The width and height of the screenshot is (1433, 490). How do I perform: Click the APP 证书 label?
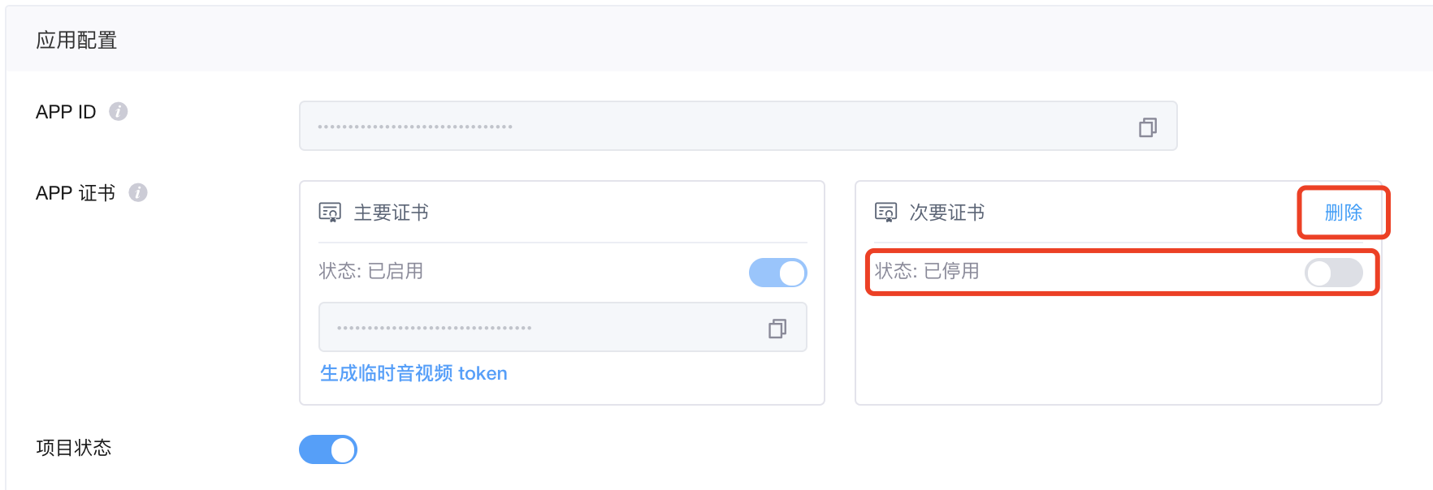(x=76, y=193)
